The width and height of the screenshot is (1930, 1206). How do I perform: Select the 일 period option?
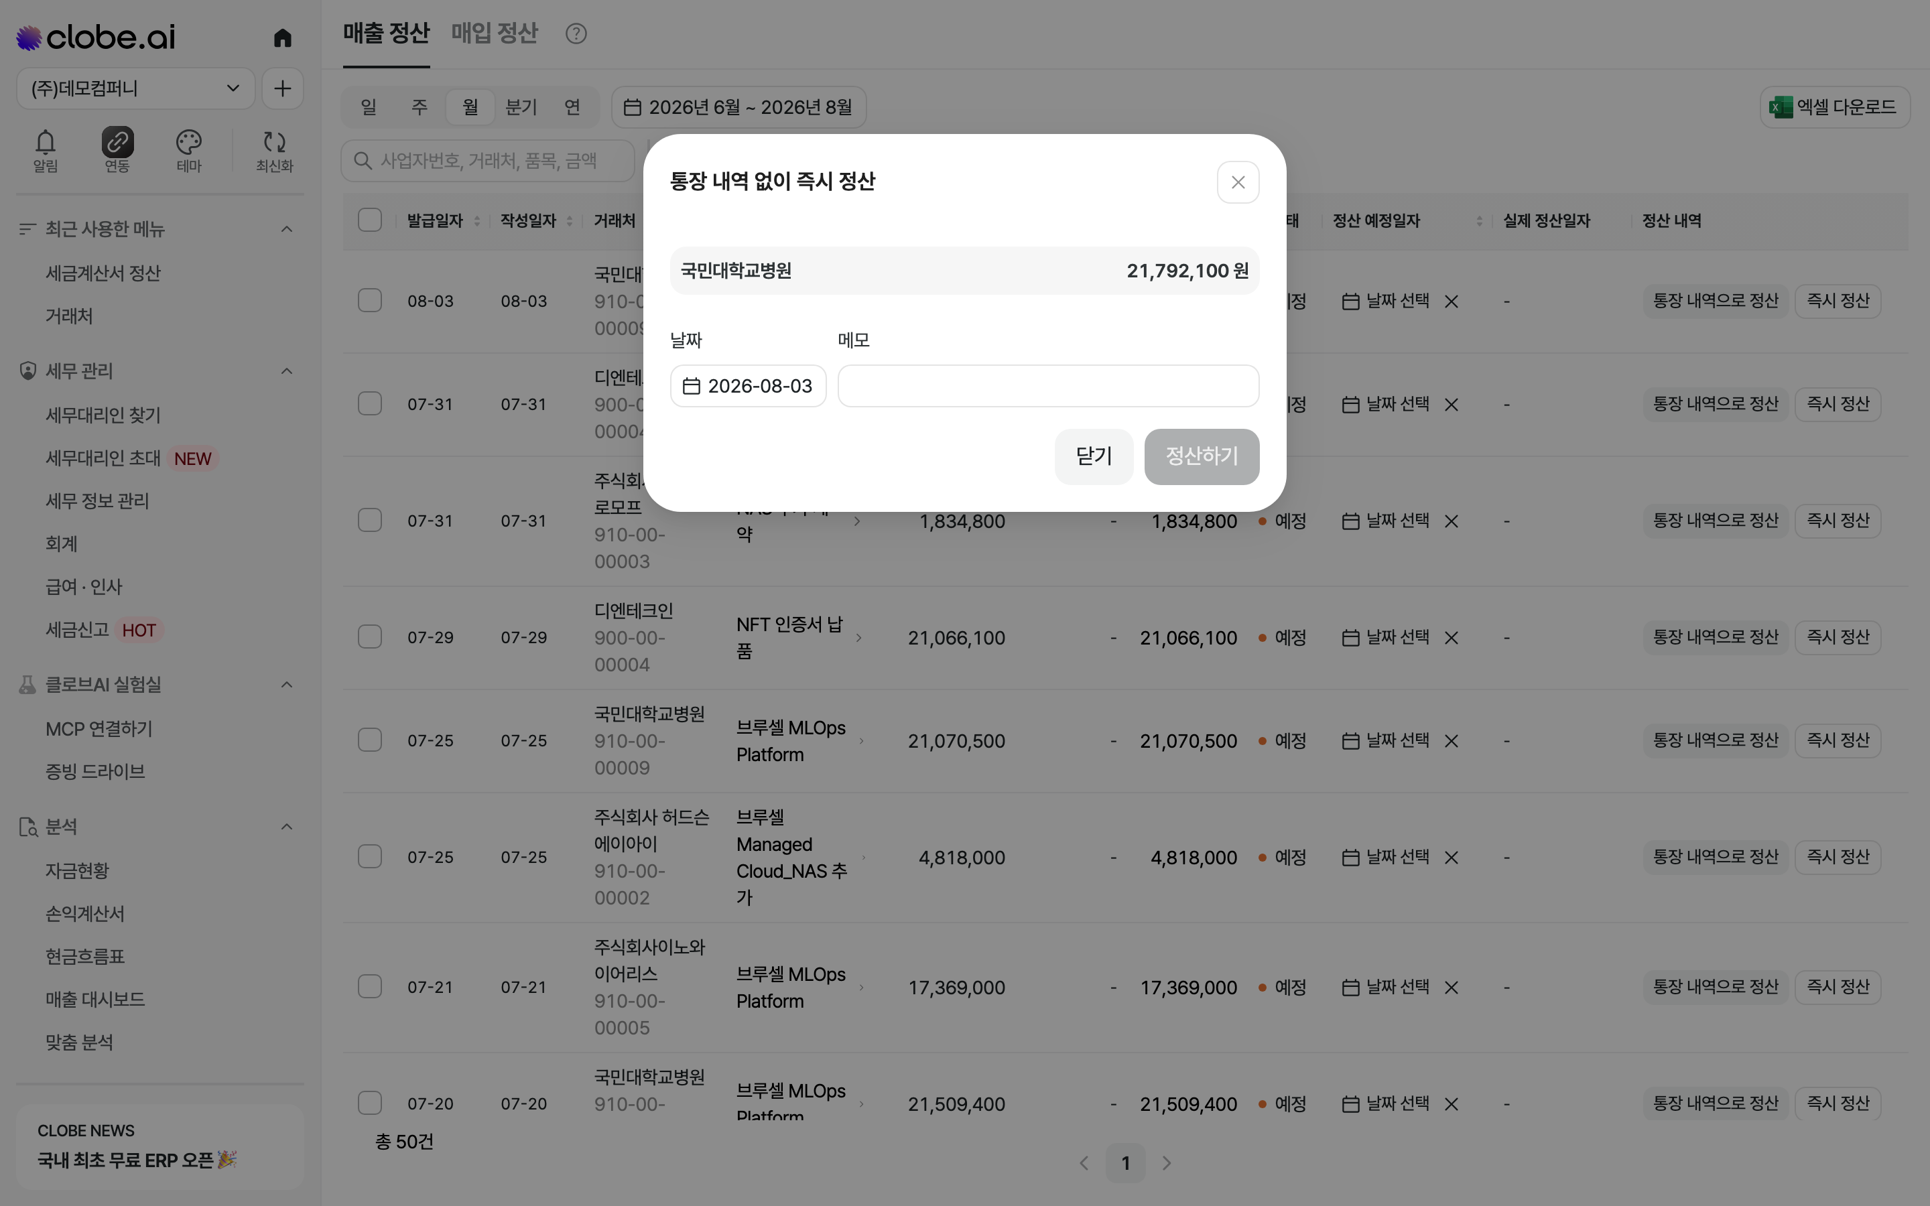tap(369, 107)
